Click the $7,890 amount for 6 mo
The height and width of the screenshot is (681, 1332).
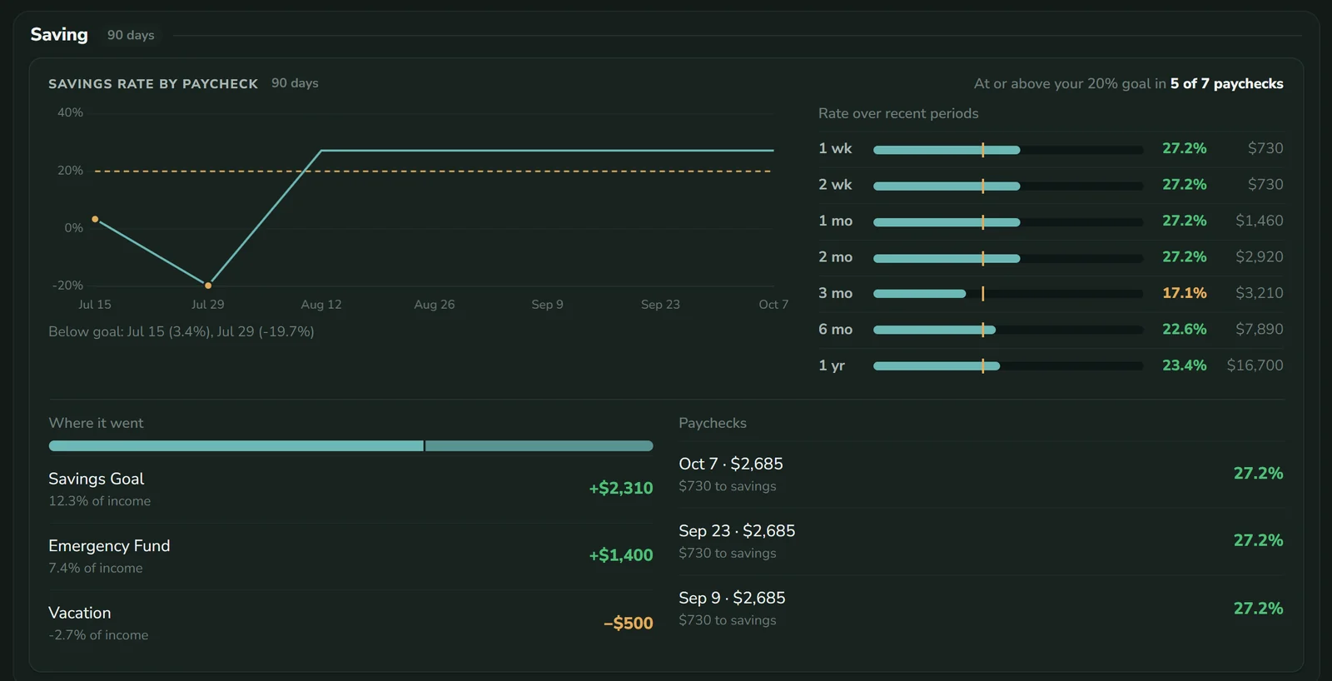click(1259, 329)
